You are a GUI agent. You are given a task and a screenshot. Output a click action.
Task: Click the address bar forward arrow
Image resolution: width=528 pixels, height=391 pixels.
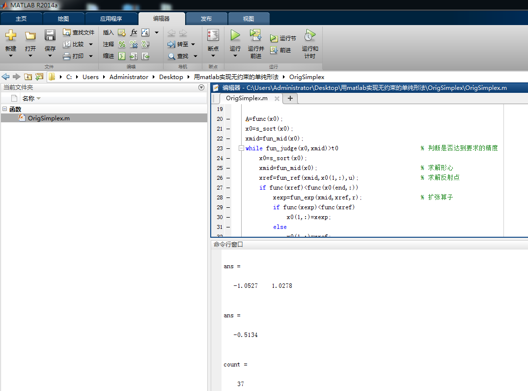coord(17,77)
